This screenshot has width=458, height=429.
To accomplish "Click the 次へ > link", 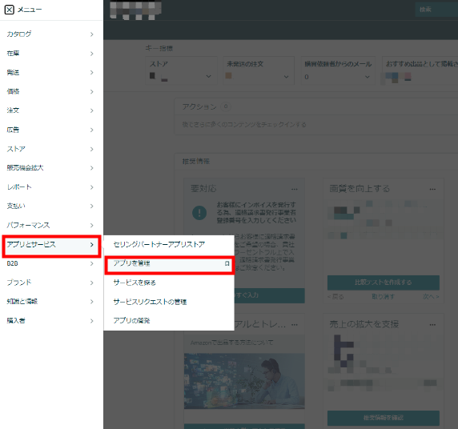I will (431, 297).
